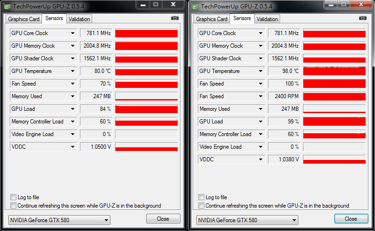Click the camera screenshot icon in left window
Image resolution: width=375 pixels, height=231 pixels.
tap(174, 18)
